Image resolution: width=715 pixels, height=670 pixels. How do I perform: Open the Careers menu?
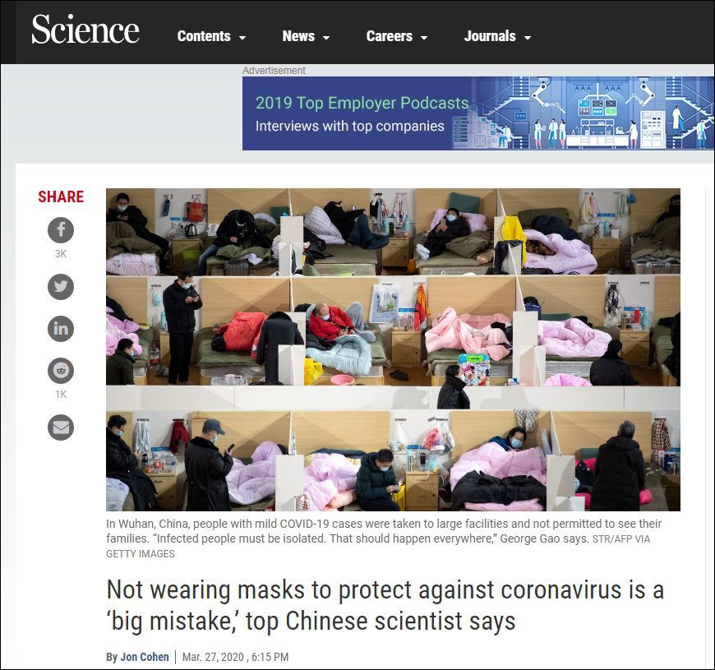click(389, 36)
